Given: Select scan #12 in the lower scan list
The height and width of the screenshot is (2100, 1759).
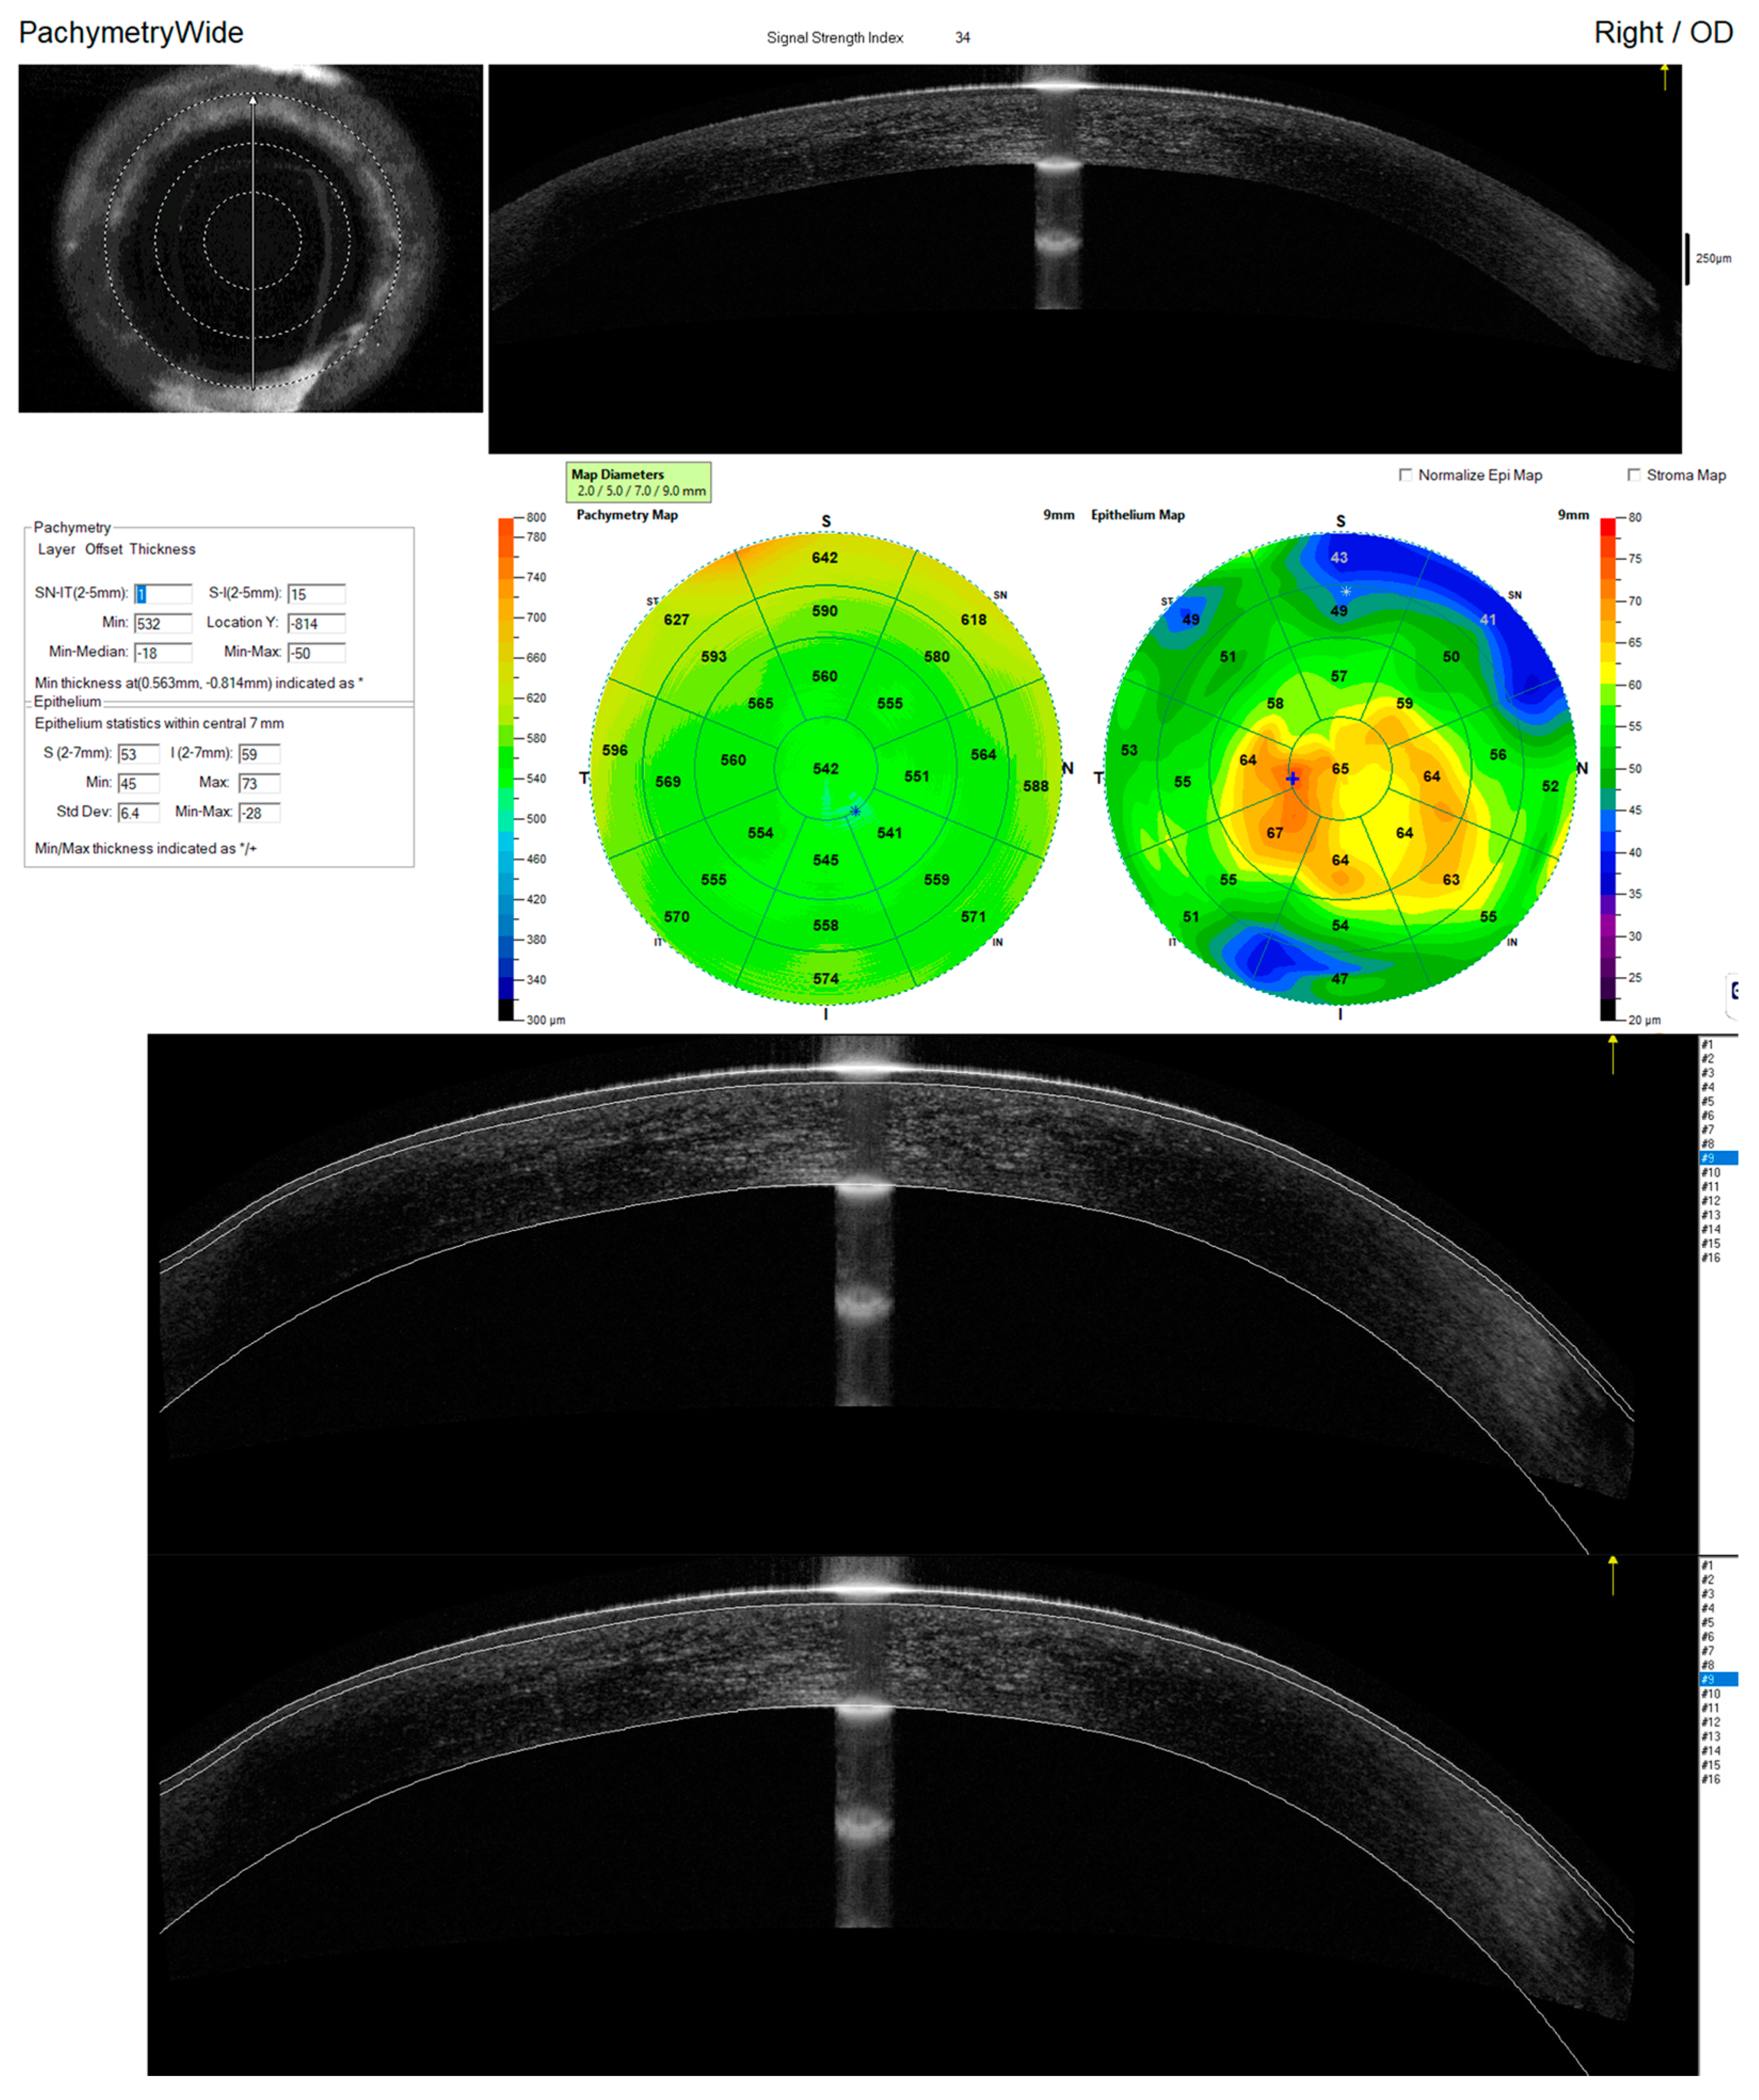Looking at the screenshot, I should (1711, 1722).
